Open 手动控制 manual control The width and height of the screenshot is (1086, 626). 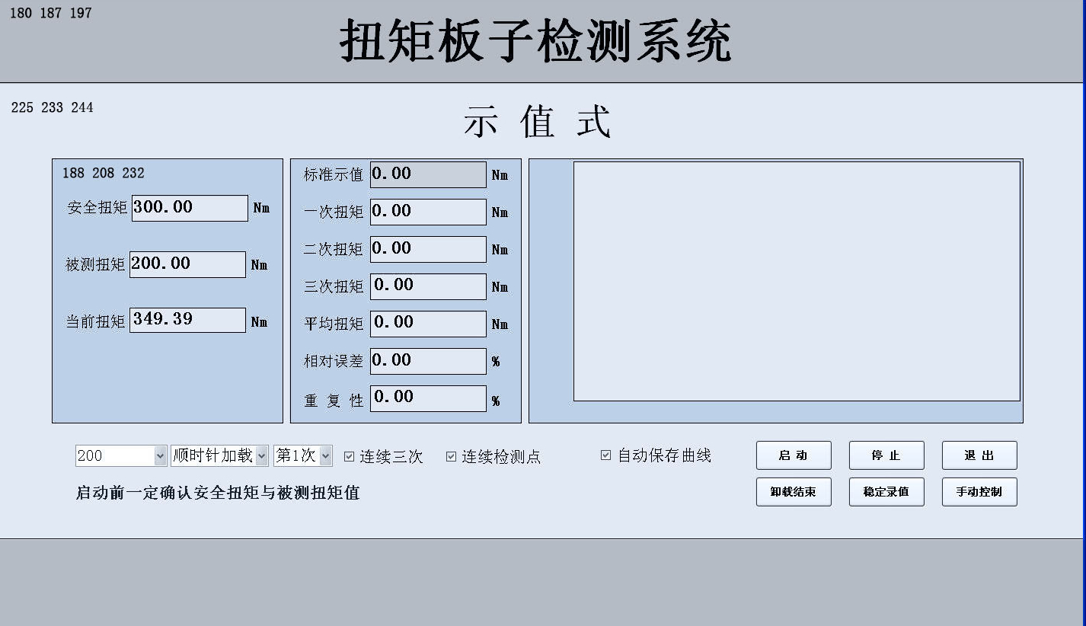[979, 492]
